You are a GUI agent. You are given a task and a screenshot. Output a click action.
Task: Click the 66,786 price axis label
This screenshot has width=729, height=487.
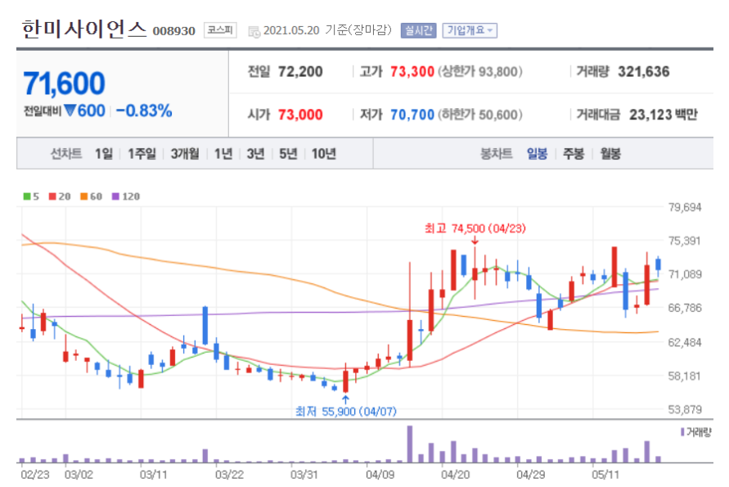pyautogui.click(x=684, y=308)
